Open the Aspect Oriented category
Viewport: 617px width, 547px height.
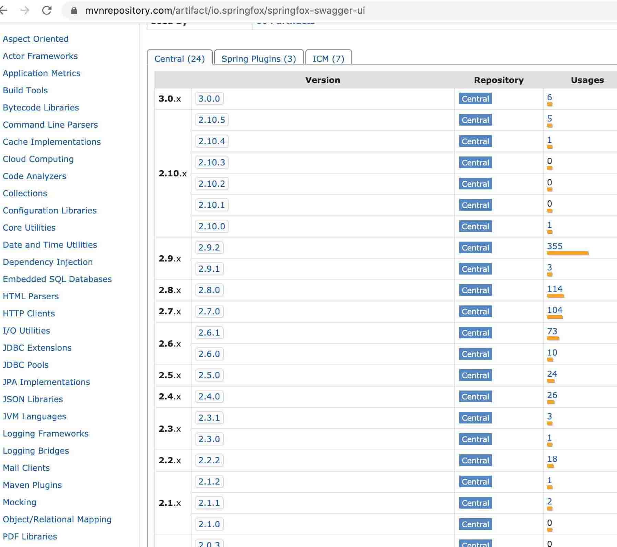point(36,39)
